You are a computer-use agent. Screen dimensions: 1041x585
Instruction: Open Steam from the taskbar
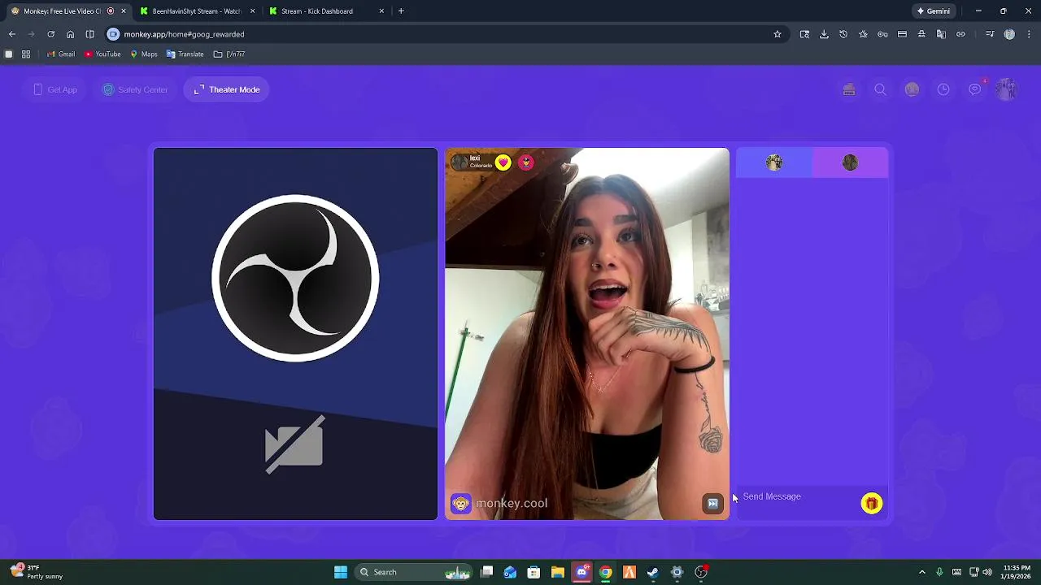pyautogui.click(x=652, y=572)
